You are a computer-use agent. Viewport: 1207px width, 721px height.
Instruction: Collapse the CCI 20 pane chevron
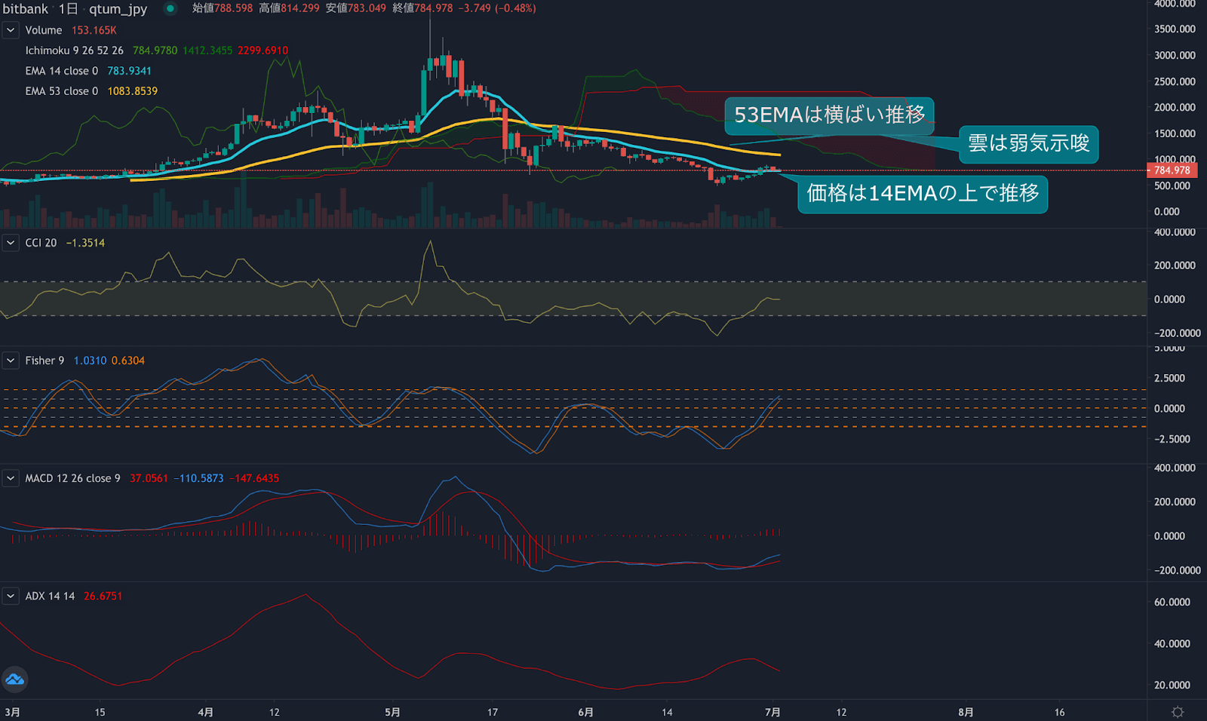pos(11,243)
